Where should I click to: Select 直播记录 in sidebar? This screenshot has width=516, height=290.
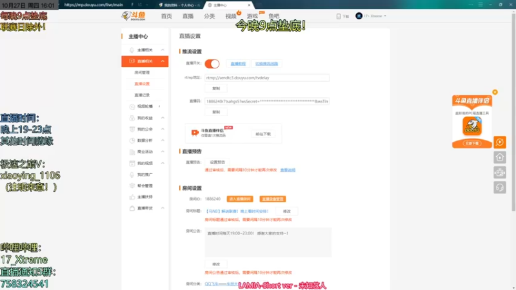click(x=142, y=95)
